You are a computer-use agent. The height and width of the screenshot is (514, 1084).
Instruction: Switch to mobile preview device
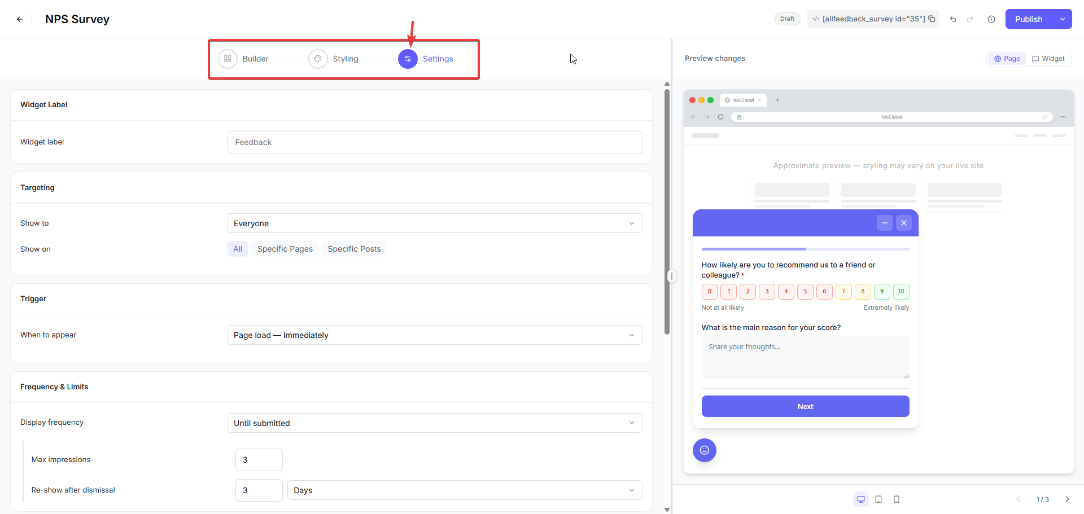tap(897, 499)
